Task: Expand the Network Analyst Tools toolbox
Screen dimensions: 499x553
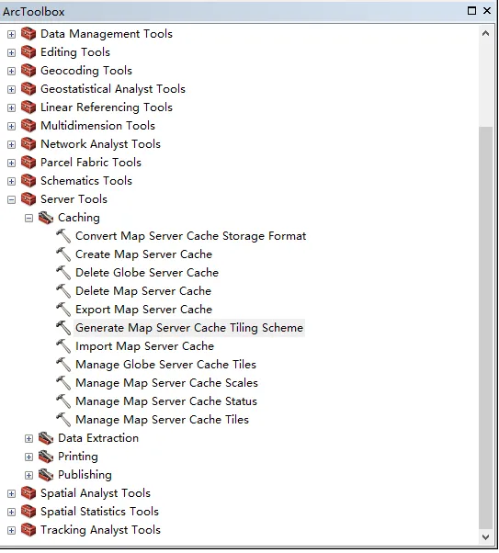Action: pyautogui.click(x=11, y=144)
